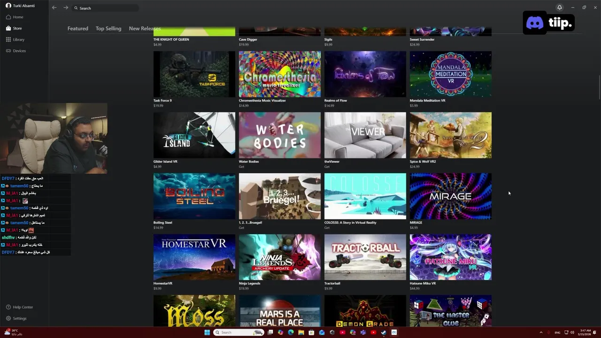601x338 pixels.
Task: Click the Cave Digger title
Action: point(248,39)
